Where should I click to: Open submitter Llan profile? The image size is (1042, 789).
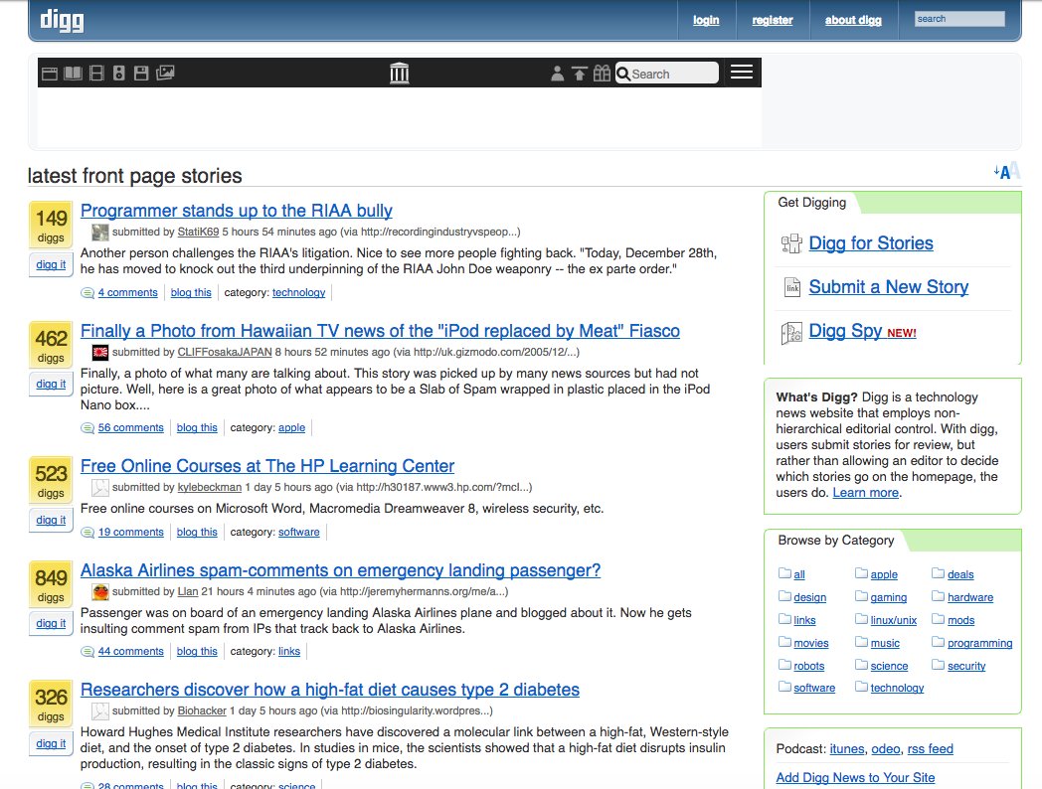tap(187, 592)
